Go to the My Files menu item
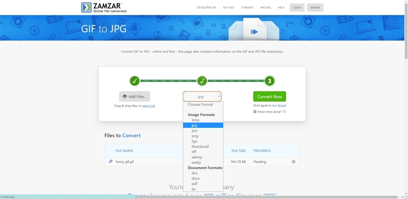The width and height of the screenshot is (408, 199). [229, 8]
